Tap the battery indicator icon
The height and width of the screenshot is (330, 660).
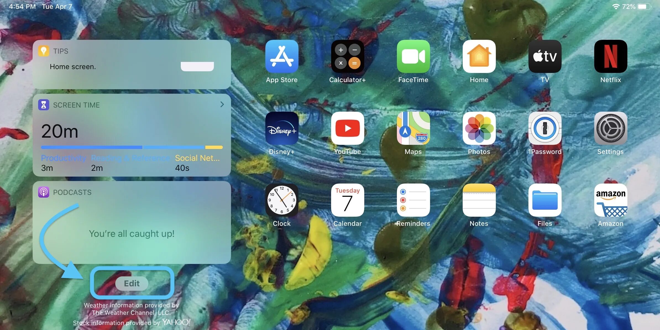[x=644, y=6]
